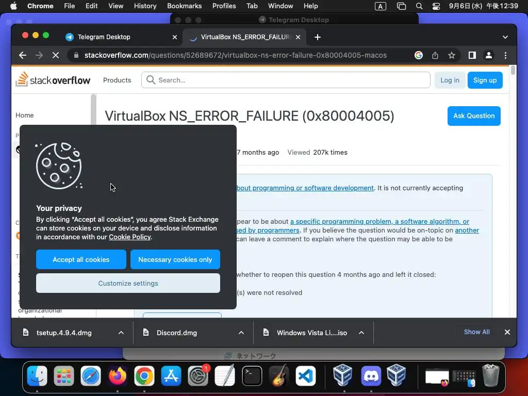
Task: Open Chrome from the Dock
Action: point(144,376)
